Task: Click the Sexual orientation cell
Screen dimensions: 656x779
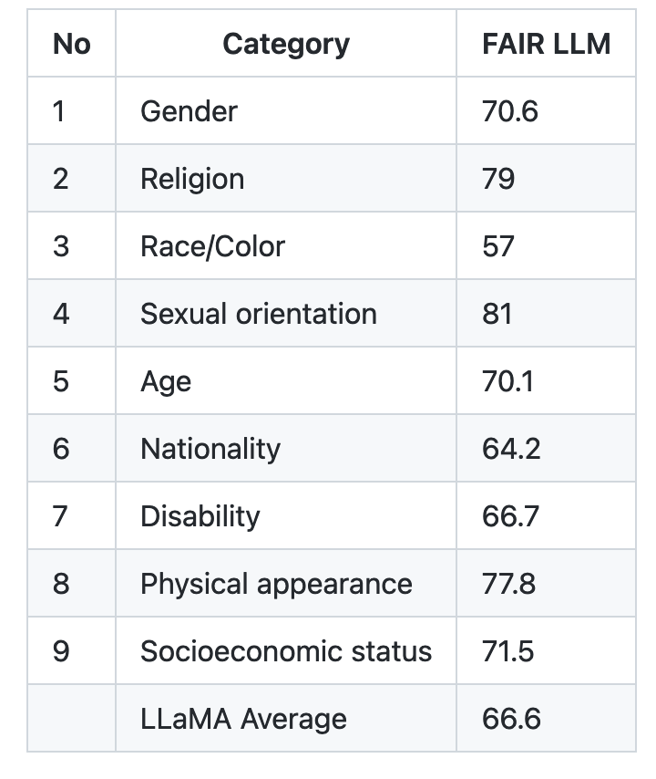Action: (x=258, y=314)
